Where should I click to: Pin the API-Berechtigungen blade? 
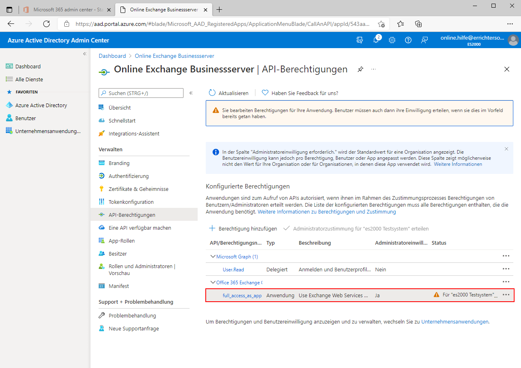coord(360,70)
